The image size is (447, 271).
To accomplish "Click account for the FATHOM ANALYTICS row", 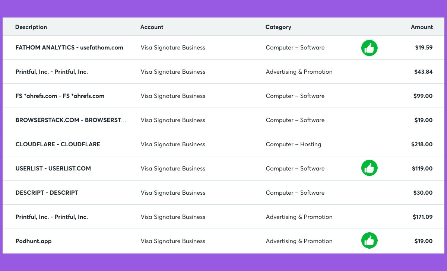I will 173,48.
